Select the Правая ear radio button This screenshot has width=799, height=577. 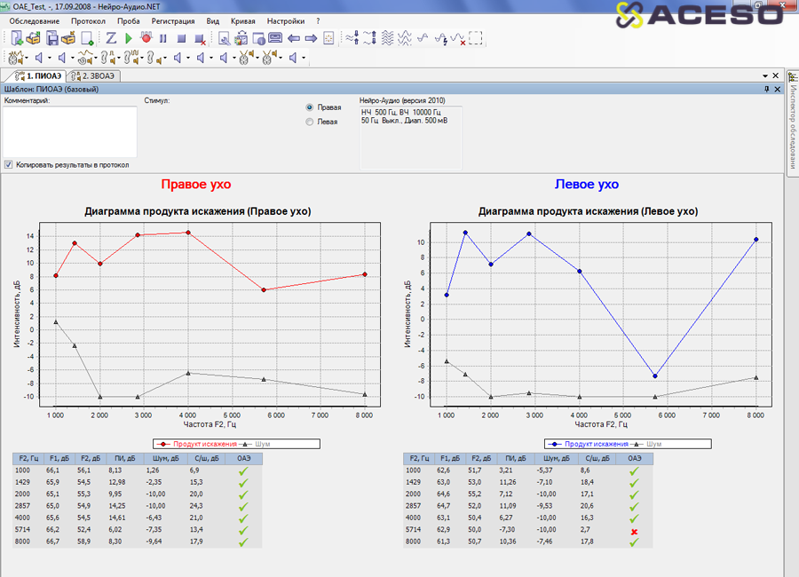pos(309,107)
